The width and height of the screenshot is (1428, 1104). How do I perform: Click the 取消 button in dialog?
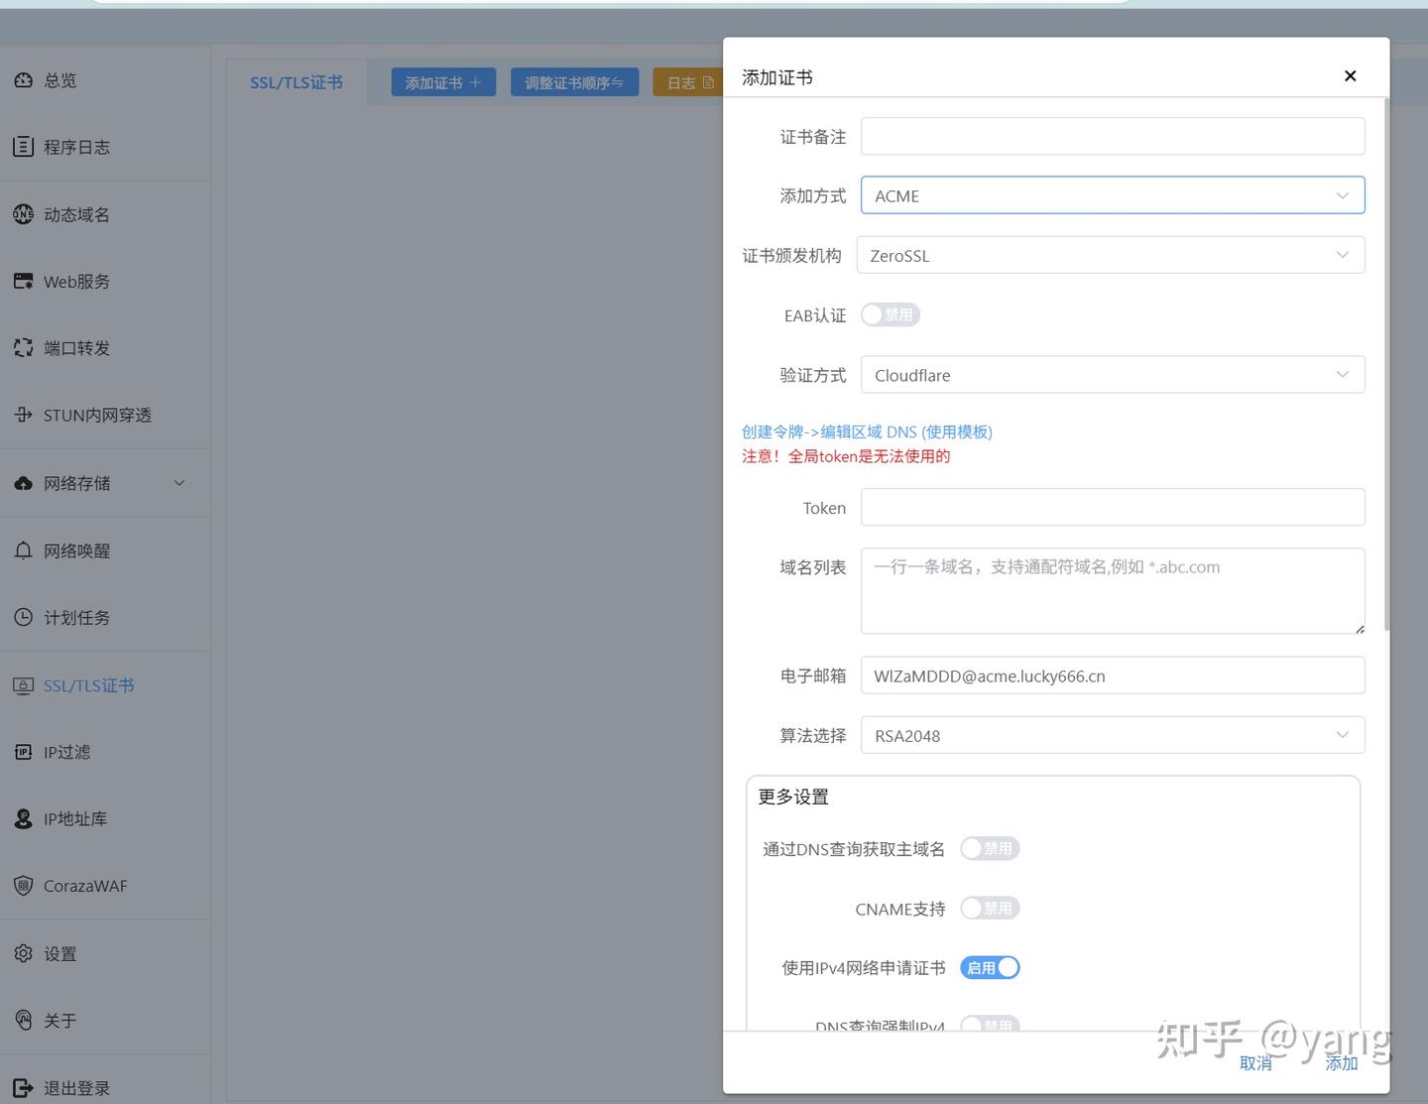(1255, 1062)
